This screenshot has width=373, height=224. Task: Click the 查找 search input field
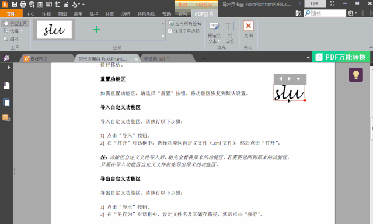click(x=328, y=13)
